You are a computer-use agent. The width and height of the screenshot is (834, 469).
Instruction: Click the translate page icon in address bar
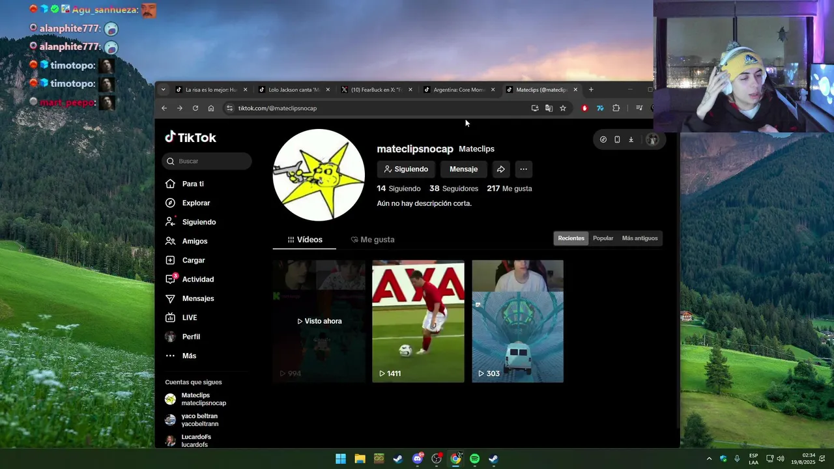(549, 108)
